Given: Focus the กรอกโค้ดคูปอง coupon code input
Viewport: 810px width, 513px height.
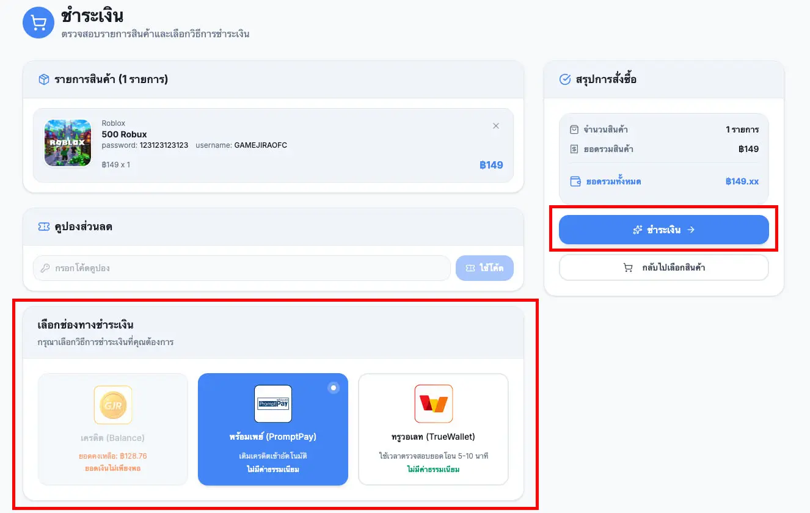Looking at the screenshot, I should 242,268.
